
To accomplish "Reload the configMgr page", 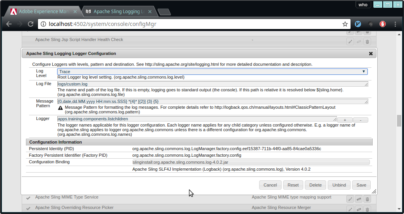I will [x=31, y=24].
